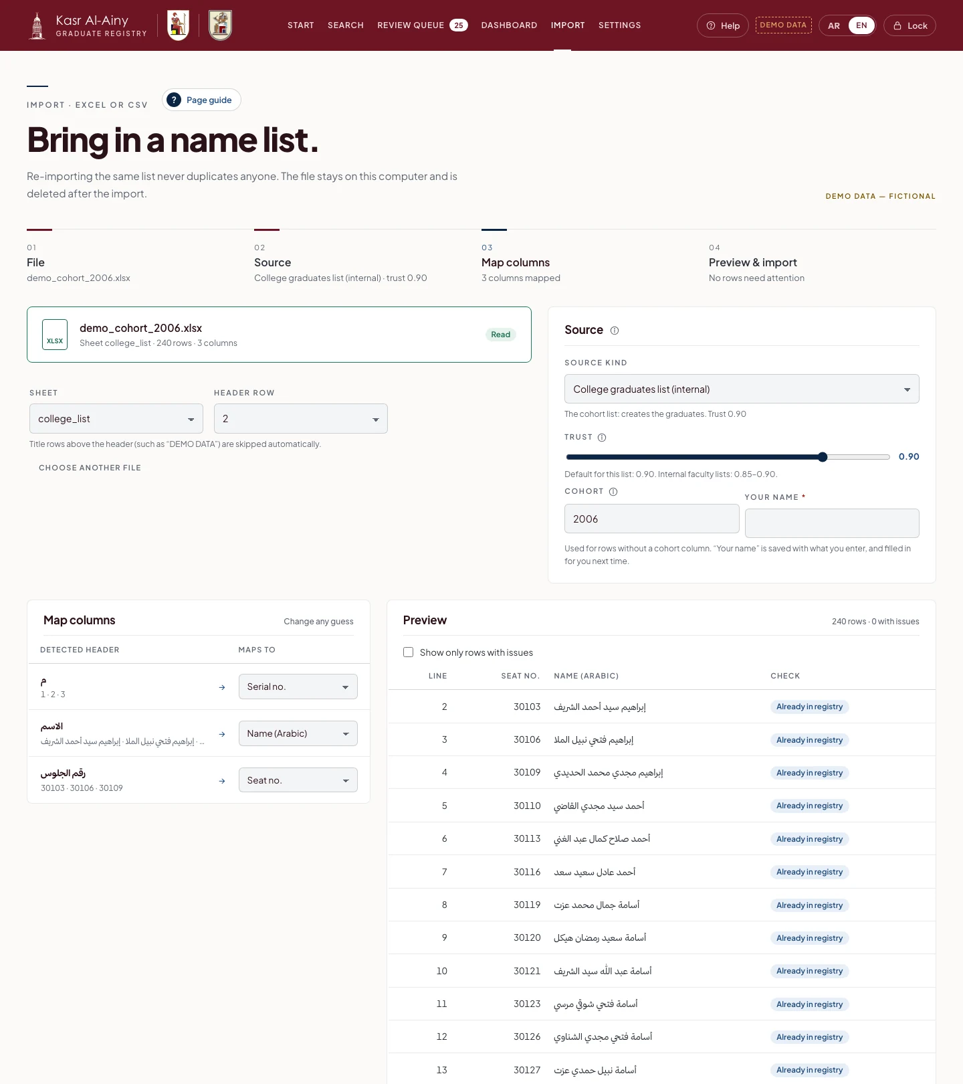Click the XLSX file type icon
This screenshot has height=1084, width=963.
click(55, 335)
